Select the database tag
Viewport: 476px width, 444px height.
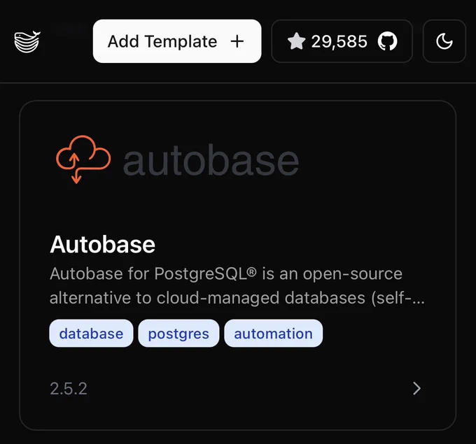(91, 334)
